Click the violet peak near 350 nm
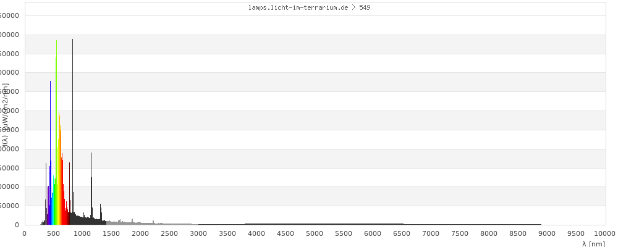Screen dimensions: 618x247 click(x=46, y=193)
